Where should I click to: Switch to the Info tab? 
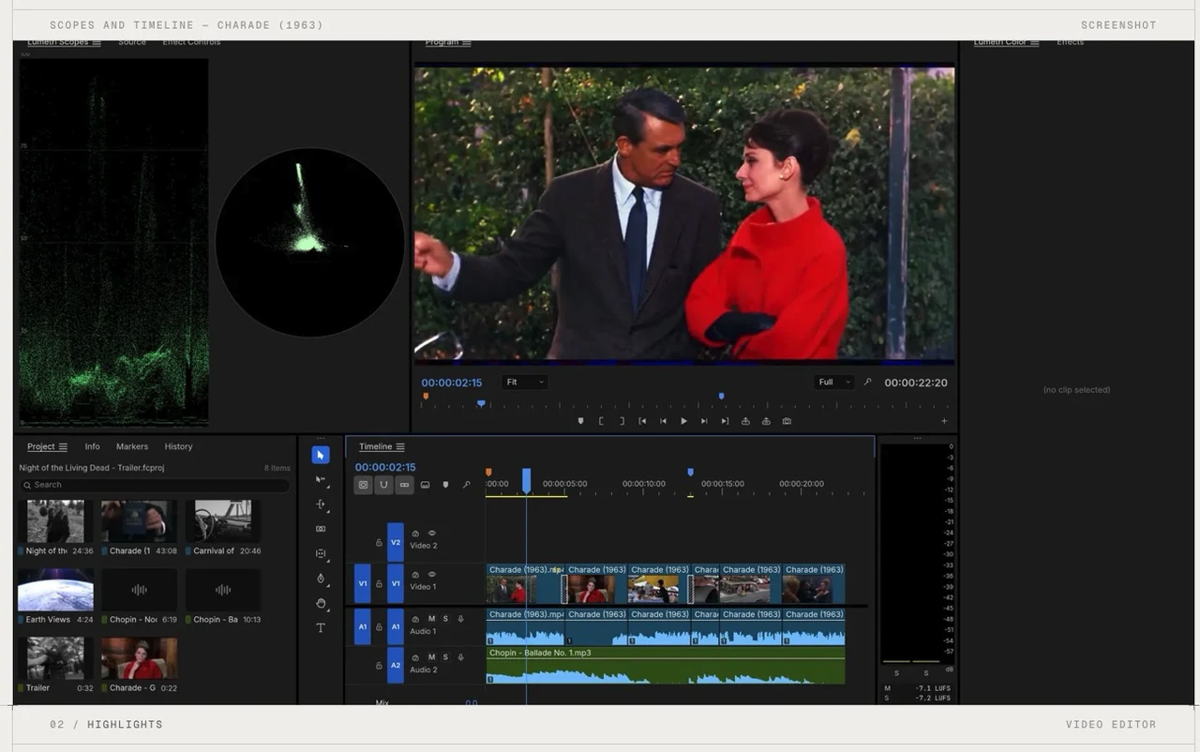[92, 446]
